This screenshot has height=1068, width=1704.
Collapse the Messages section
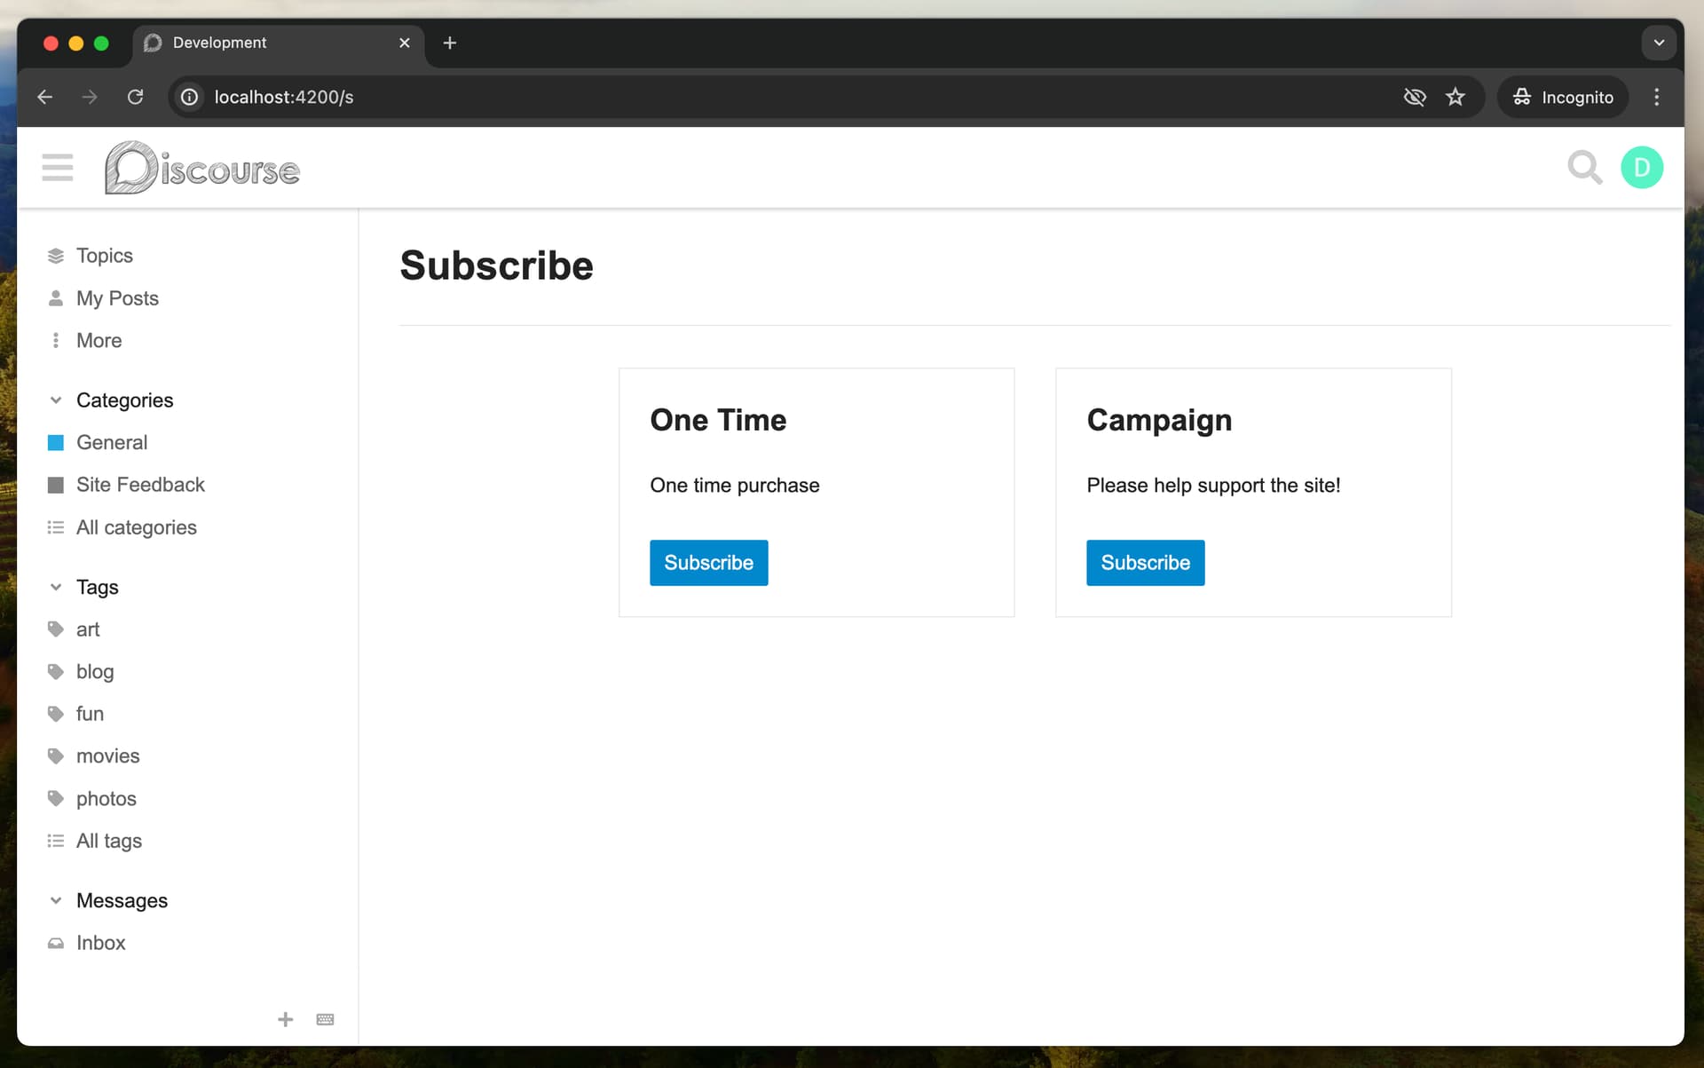pyautogui.click(x=56, y=900)
